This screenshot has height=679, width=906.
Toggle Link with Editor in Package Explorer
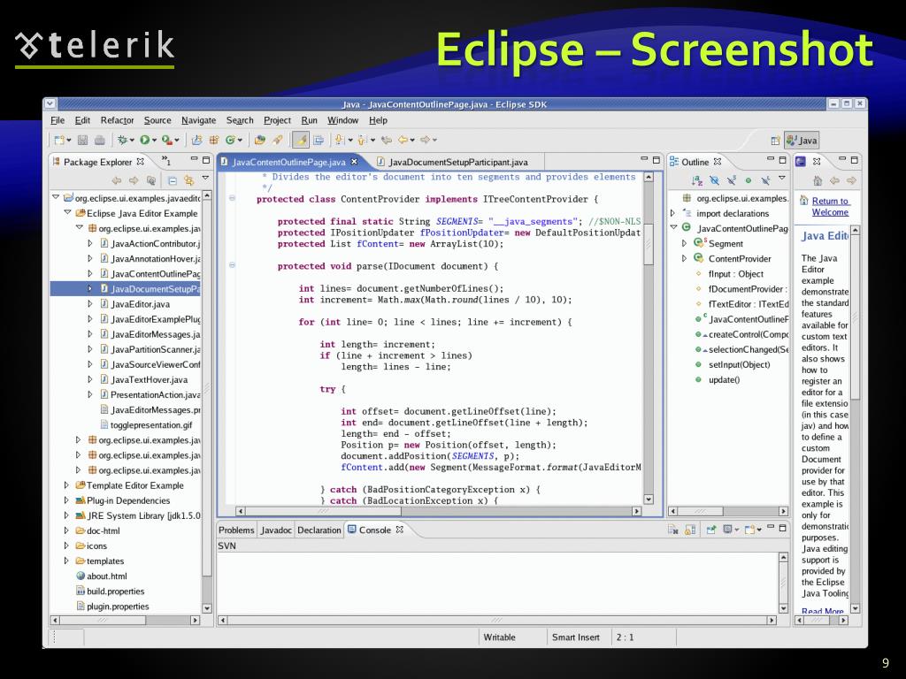click(188, 180)
